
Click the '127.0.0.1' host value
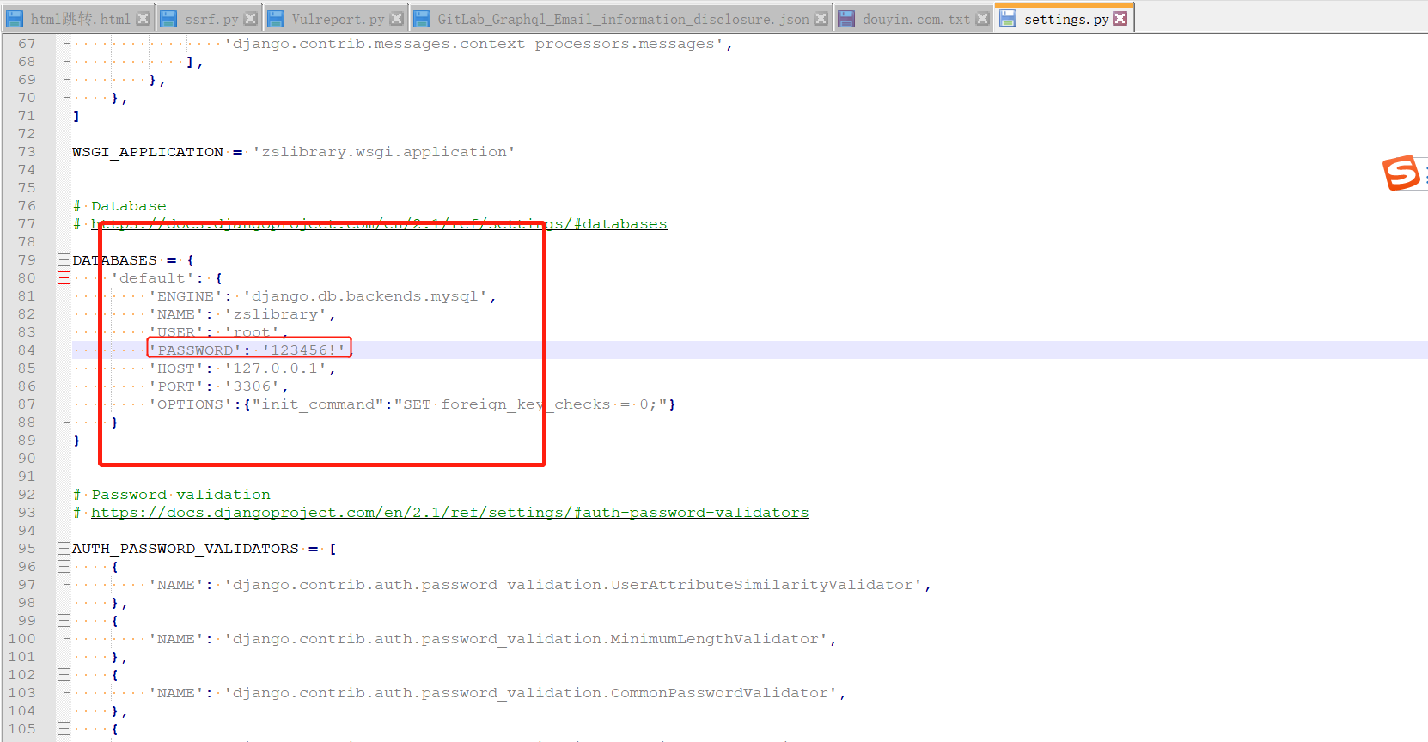tap(276, 368)
